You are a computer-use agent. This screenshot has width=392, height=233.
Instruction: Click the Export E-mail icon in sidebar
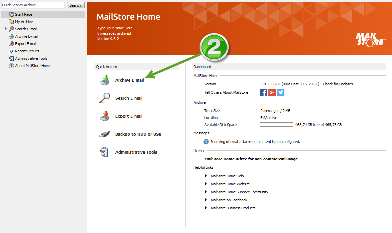click(x=11, y=44)
